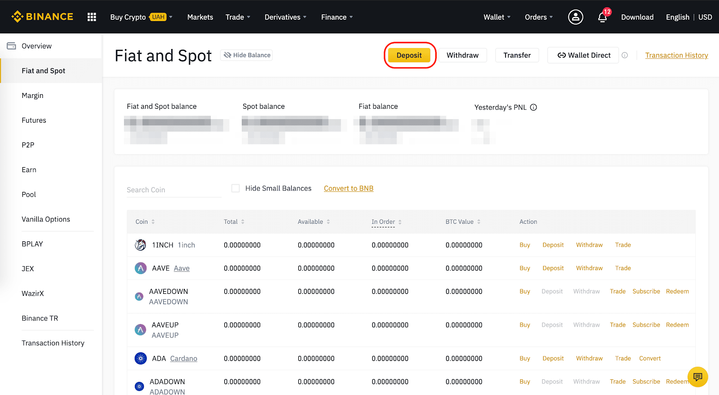The image size is (719, 395).
Task: Click the info icon next to Wallet Direct
Action: (625, 55)
